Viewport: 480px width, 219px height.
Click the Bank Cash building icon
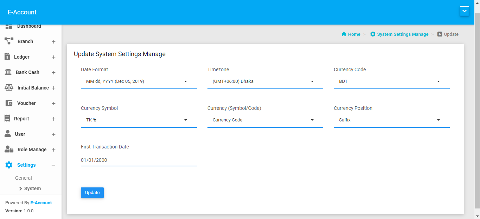[x=8, y=72]
